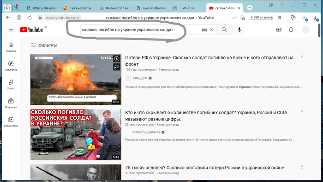Open Подписки in the sidebar

11,103
